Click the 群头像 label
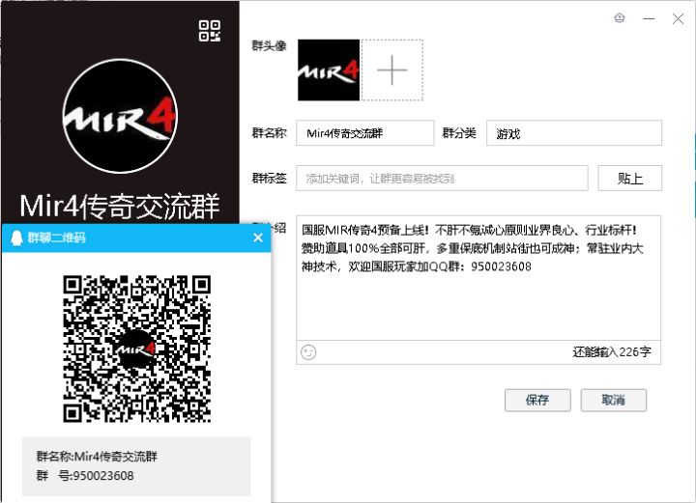Screen dimensions: 696x503 (x=269, y=45)
